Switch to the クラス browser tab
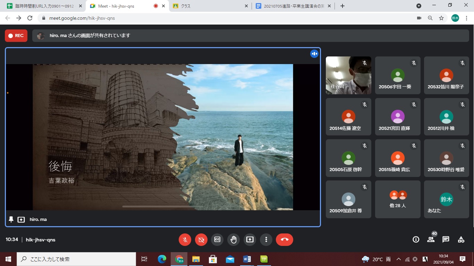 pos(211,6)
